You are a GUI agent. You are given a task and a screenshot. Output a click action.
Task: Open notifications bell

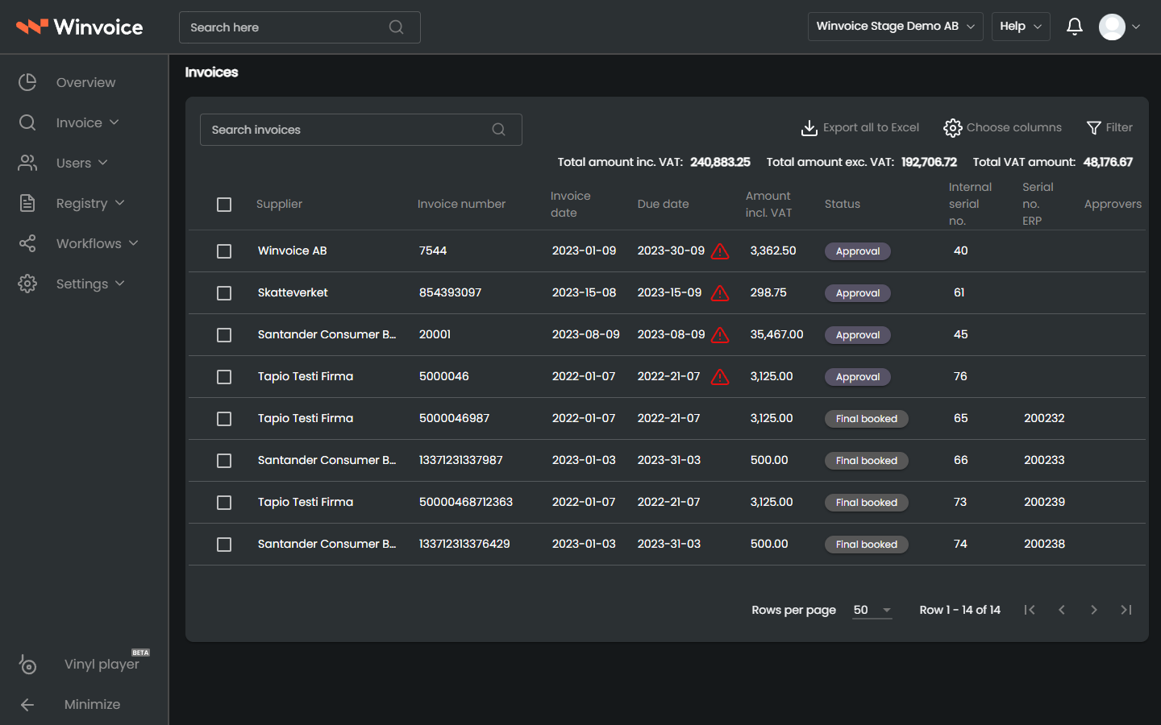(x=1075, y=27)
